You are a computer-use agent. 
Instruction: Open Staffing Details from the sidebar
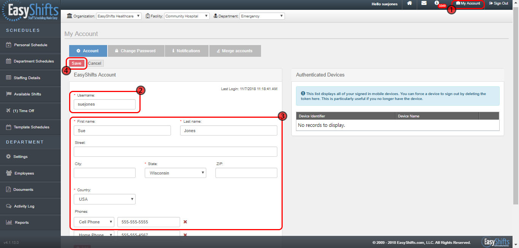(30, 78)
